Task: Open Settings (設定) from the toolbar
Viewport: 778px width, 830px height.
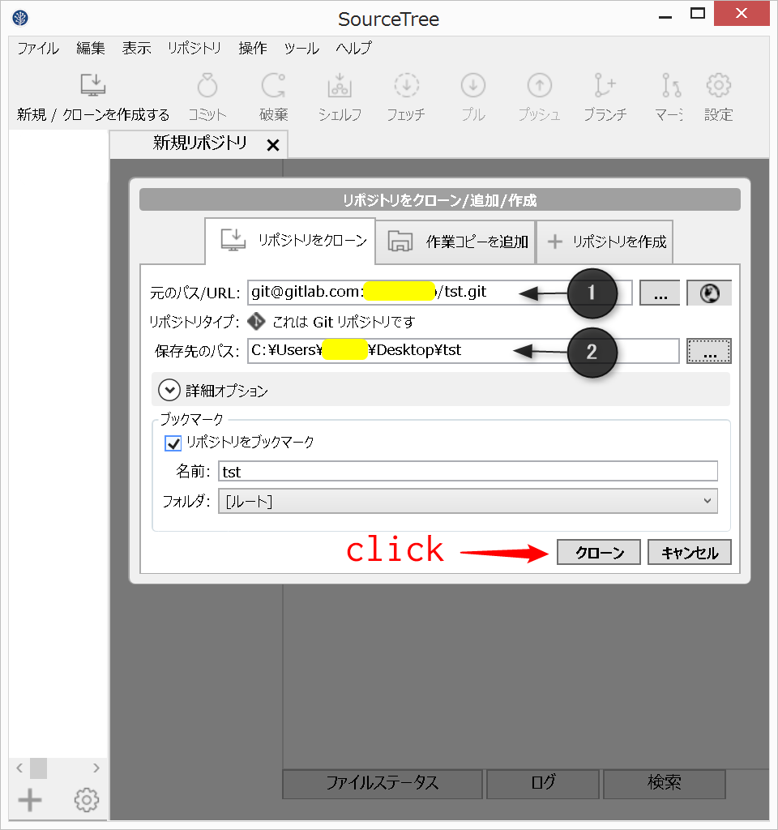Action: (718, 84)
